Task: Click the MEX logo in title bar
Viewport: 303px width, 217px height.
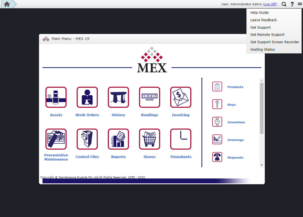Action: pyautogui.click(x=46, y=39)
